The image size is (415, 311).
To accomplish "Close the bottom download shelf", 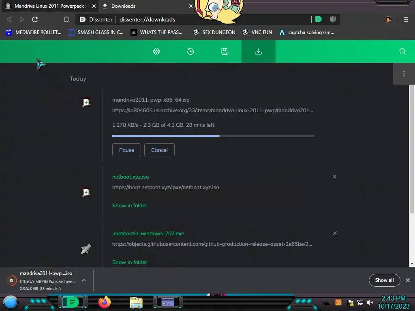I will click(408, 280).
